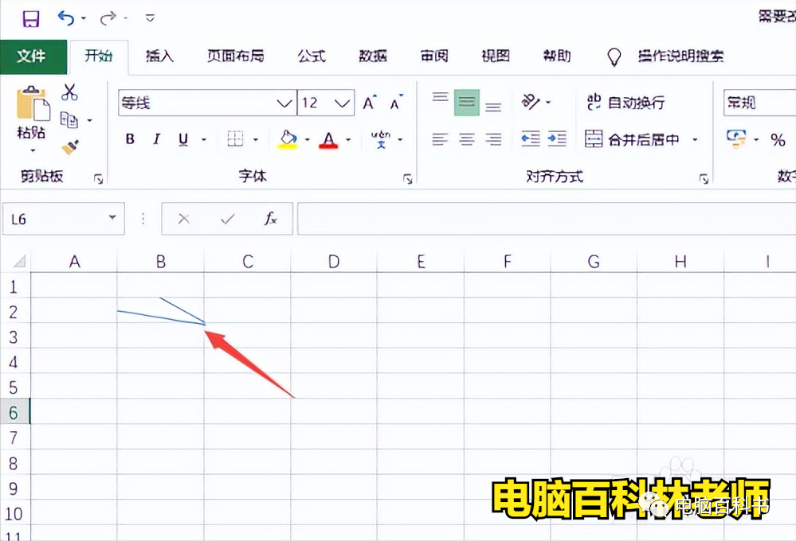Screen dimensions: 796x541
Task: Open the 文件 (File) menu tab
Action: (32, 56)
